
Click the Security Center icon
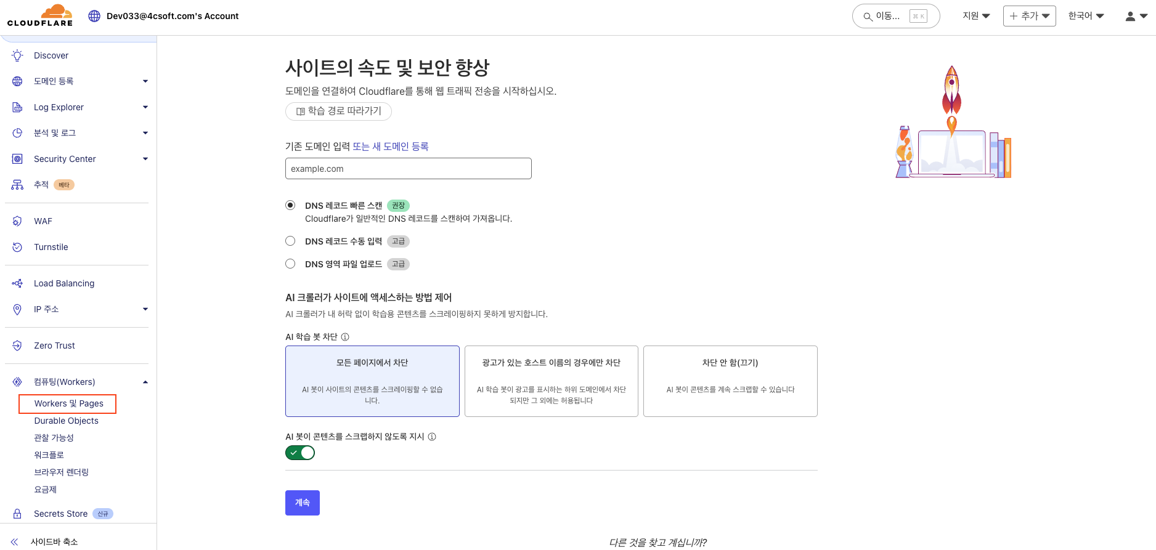(x=17, y=159)
